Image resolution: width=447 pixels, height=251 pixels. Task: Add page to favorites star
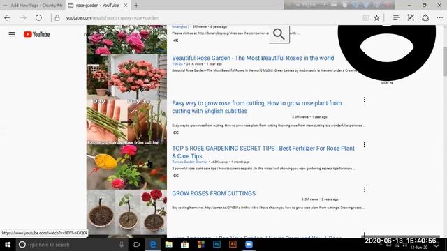click(376, 17)
